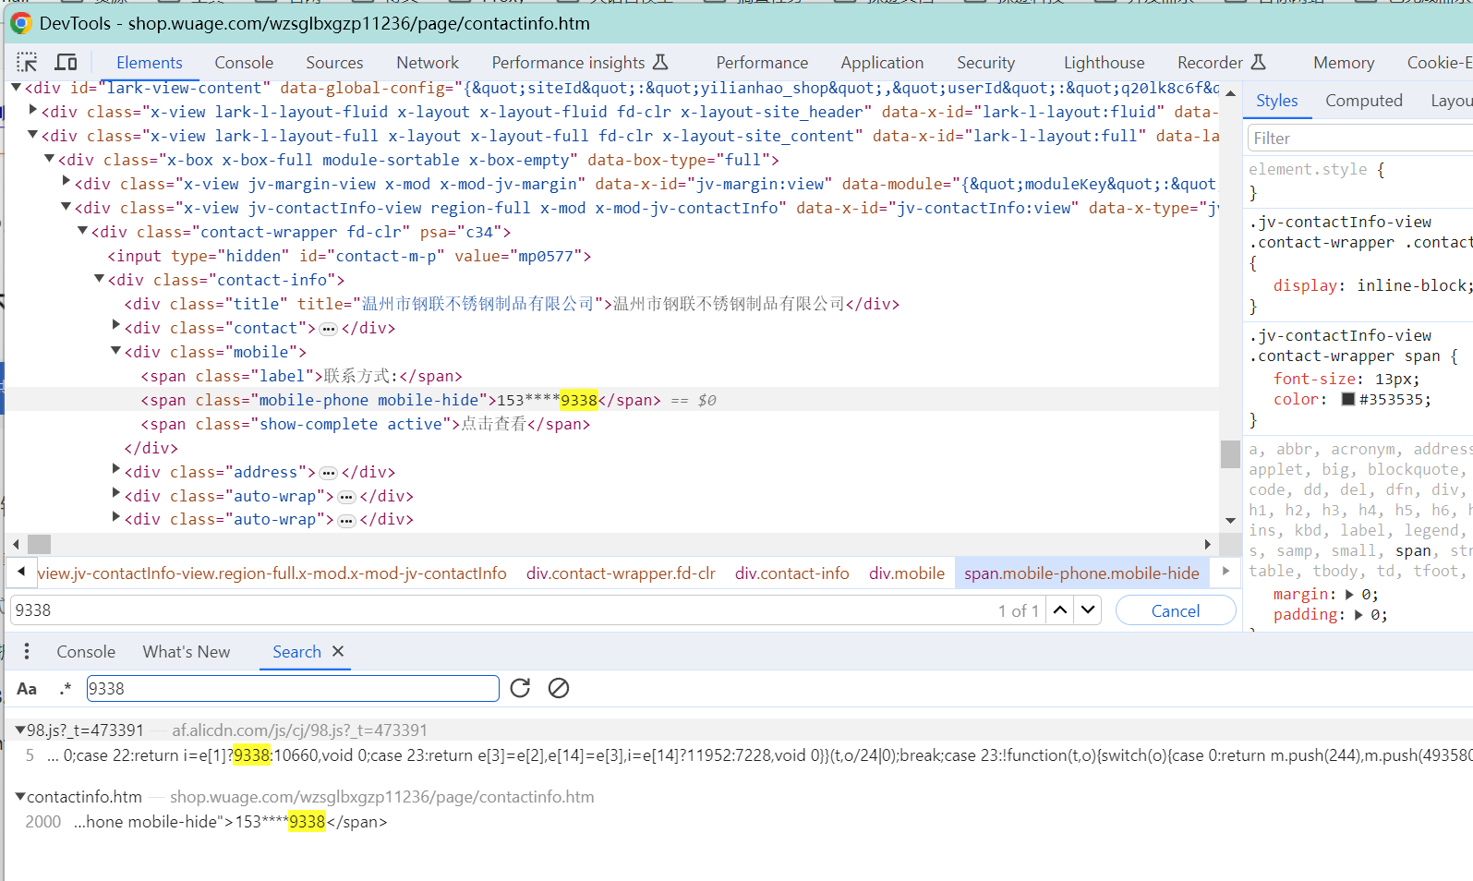The image size is (1473, 881).
Task: Open the Sources panel
Action: 334,63
